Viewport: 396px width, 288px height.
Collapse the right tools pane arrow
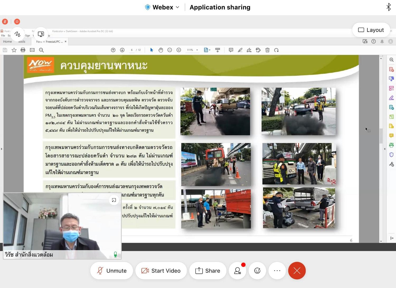coord(385,149)
